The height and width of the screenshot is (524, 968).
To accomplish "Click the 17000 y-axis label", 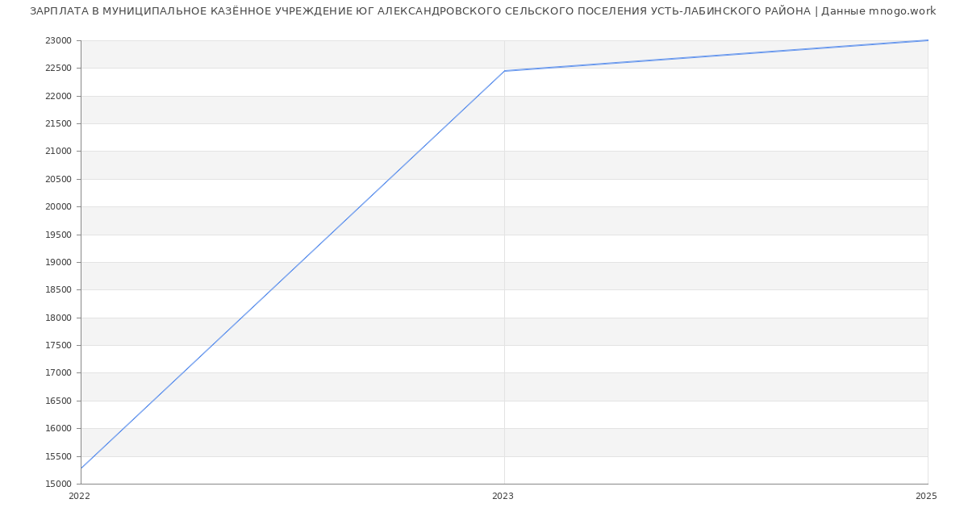I will (x=59, y=373).
